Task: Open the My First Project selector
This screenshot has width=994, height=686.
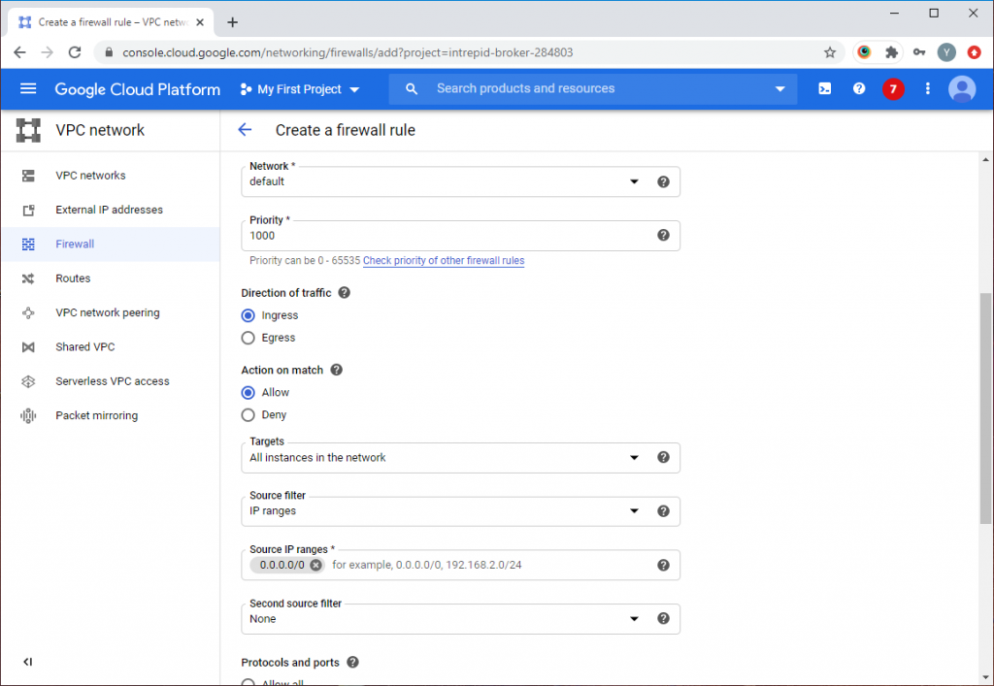Action: pos(300,89)
